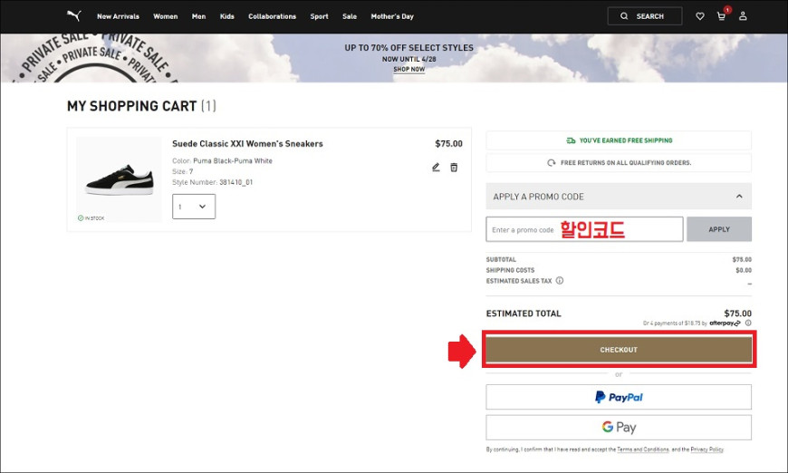Open the Sale menu

coord(350,16)
